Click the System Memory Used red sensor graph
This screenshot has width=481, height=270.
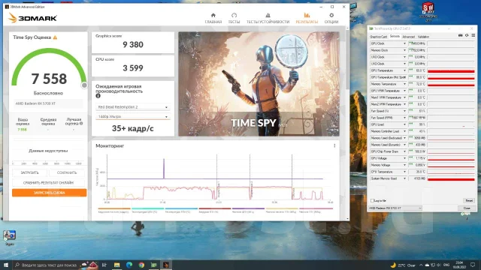(x=451, y=178)
